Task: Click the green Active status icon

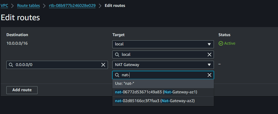Action: tap(221, 43)
